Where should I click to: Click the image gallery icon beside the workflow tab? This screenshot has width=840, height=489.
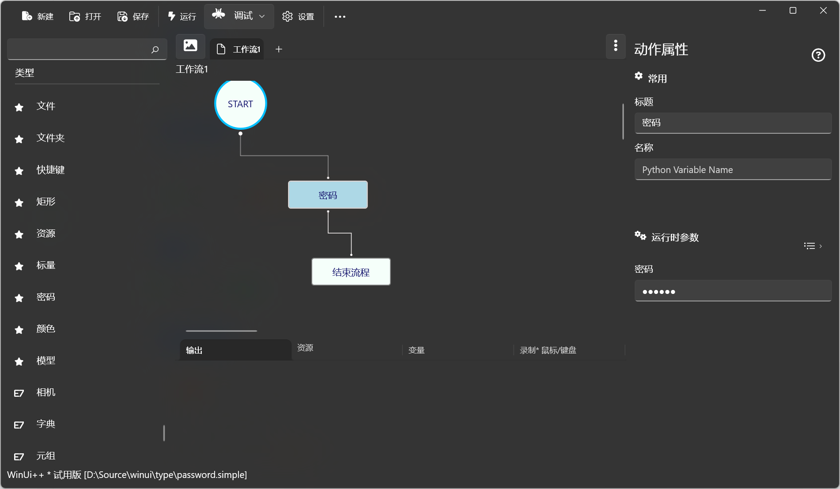pyautogui.click(x=190, y=45)
